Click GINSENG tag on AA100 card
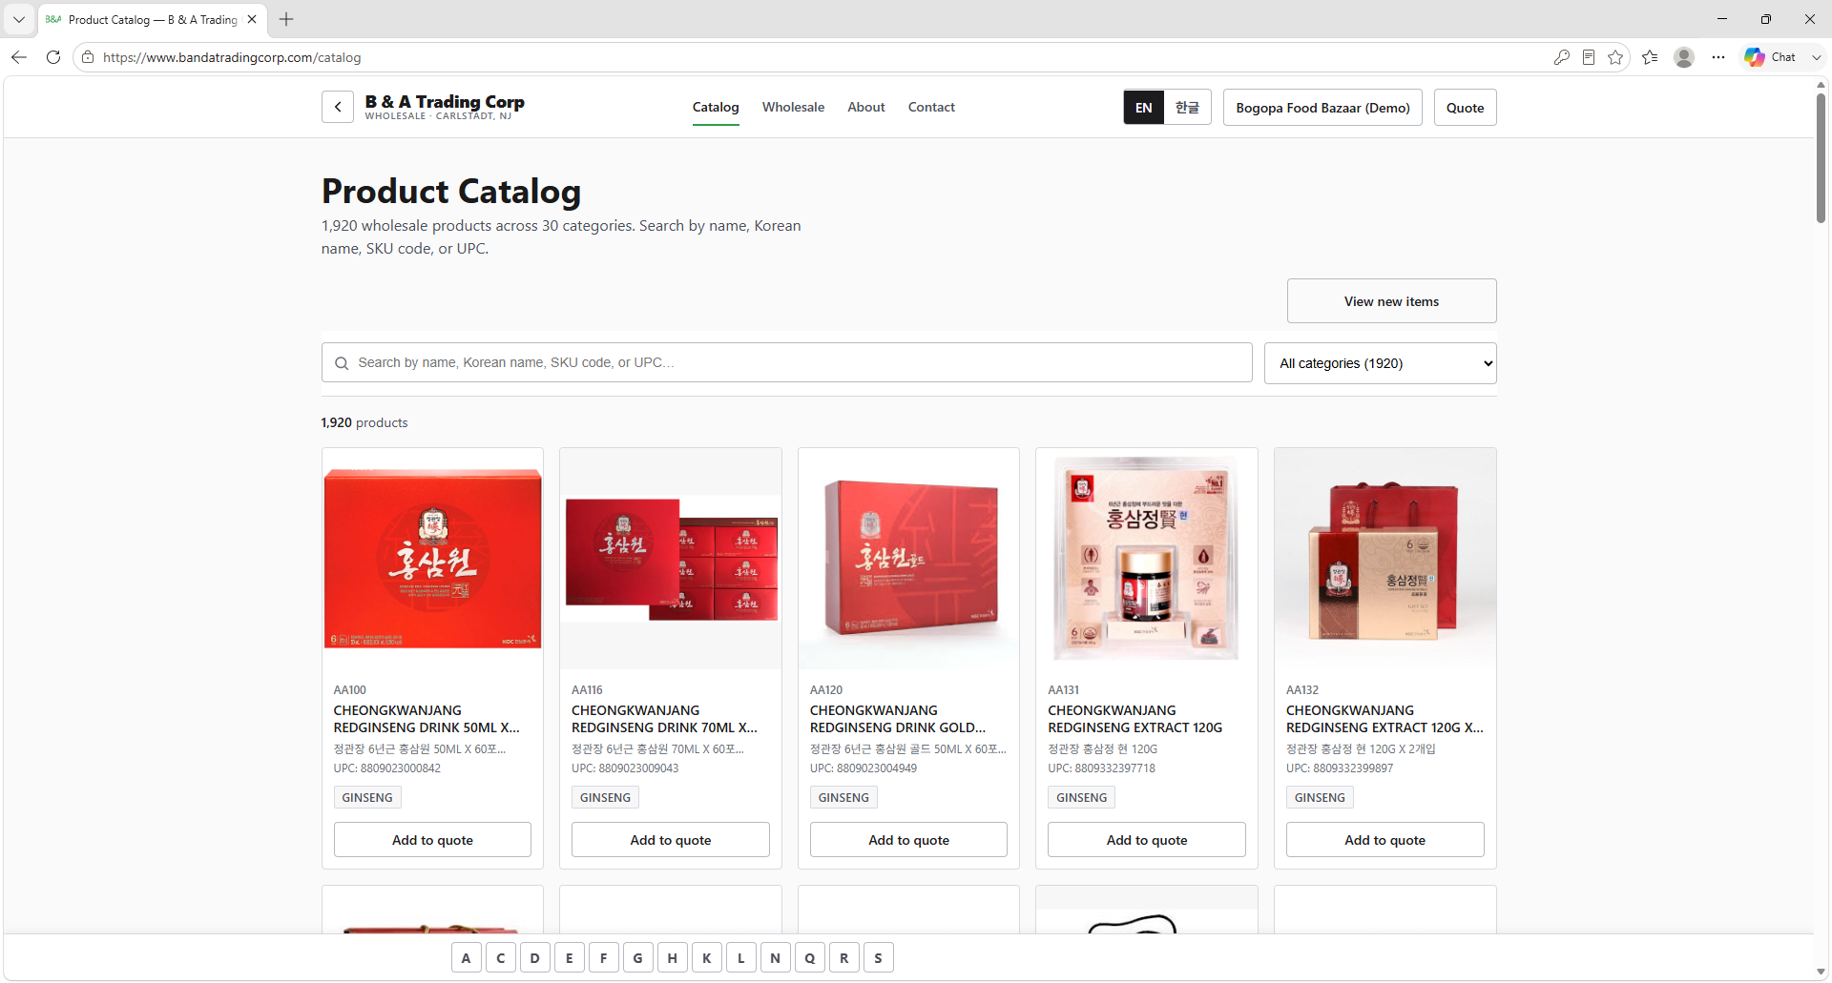Viewport: 1832px width, 983px height. point(367,797)
